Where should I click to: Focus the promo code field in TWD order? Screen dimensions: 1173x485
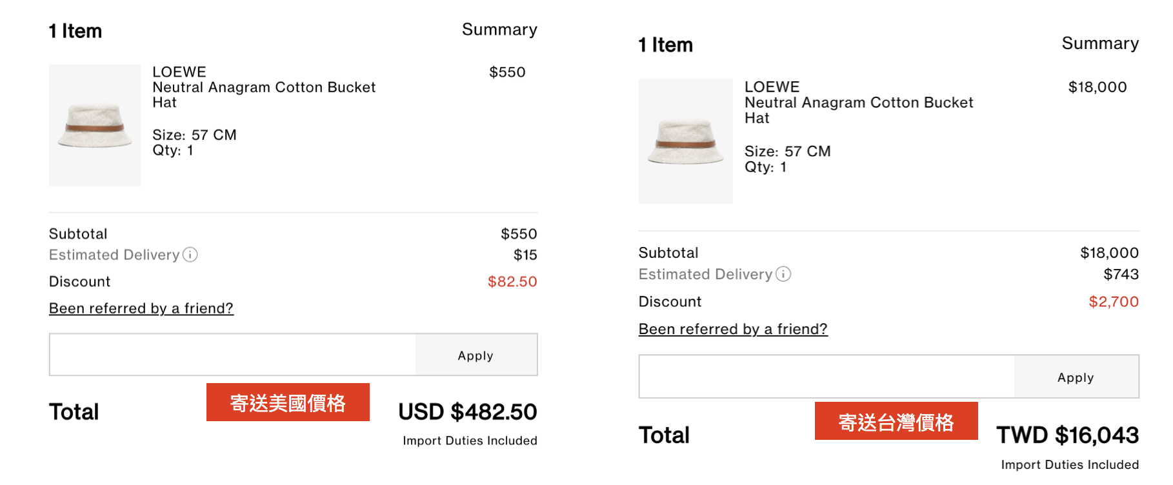tap(827, 377)
